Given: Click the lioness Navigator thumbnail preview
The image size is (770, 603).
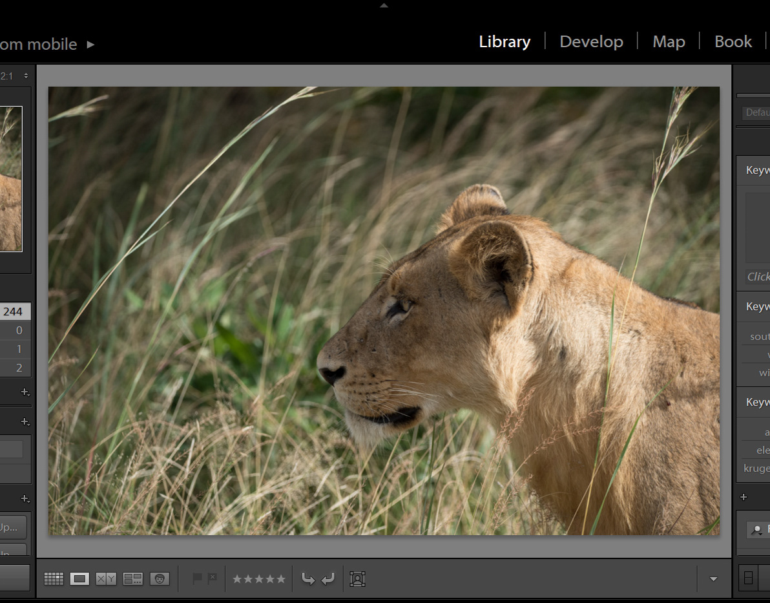Looking at the screenshot, I should [x=10, y=179].
